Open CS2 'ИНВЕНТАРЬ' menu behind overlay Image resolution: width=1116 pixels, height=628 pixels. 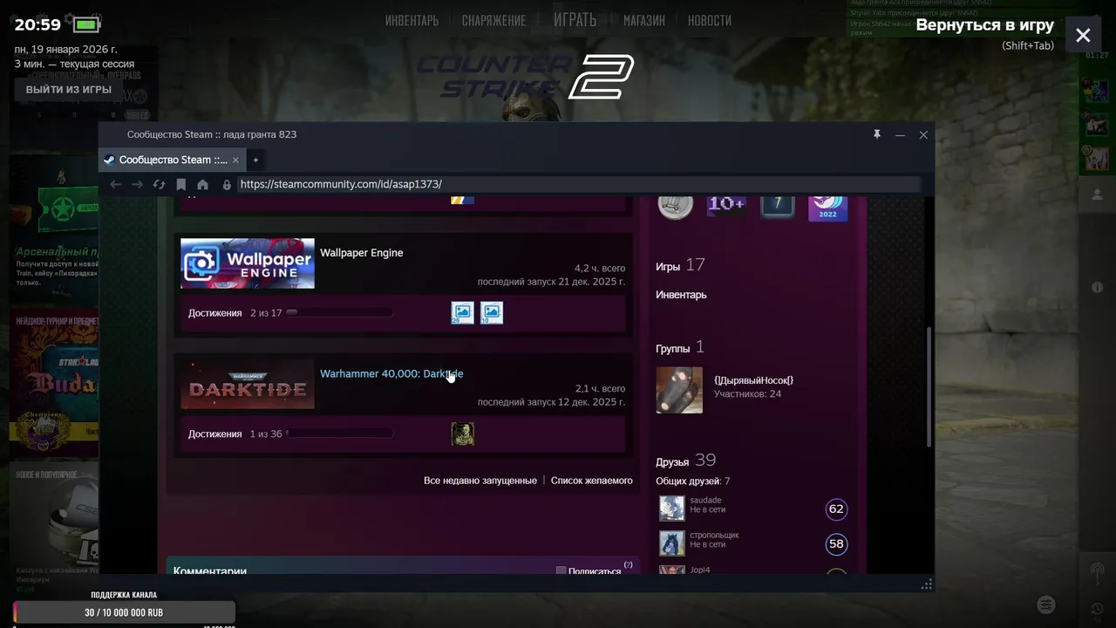tap(412, 20)
